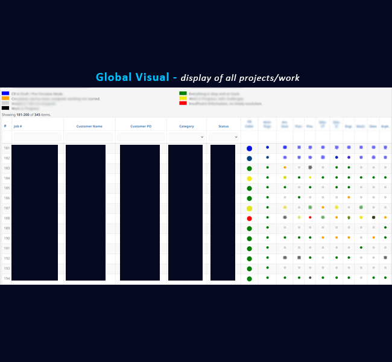Click the large yellow status circle in row 184
The width and height of the screenshot is (392, 362).
(249, 179)
